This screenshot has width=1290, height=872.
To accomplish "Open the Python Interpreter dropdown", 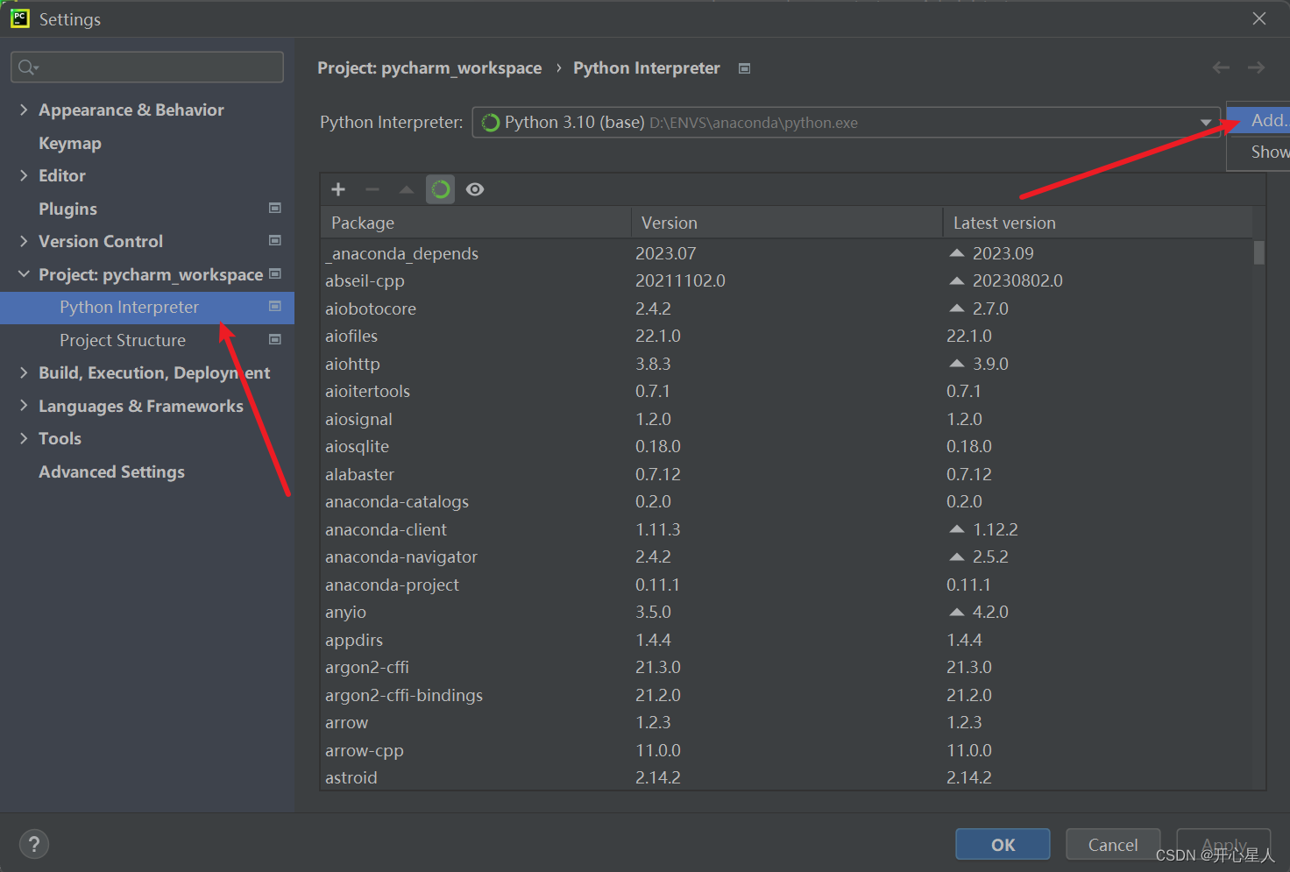I will pos(1206,123).
